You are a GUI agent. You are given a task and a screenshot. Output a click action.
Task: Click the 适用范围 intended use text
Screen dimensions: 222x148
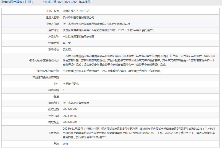pos(112,71)
